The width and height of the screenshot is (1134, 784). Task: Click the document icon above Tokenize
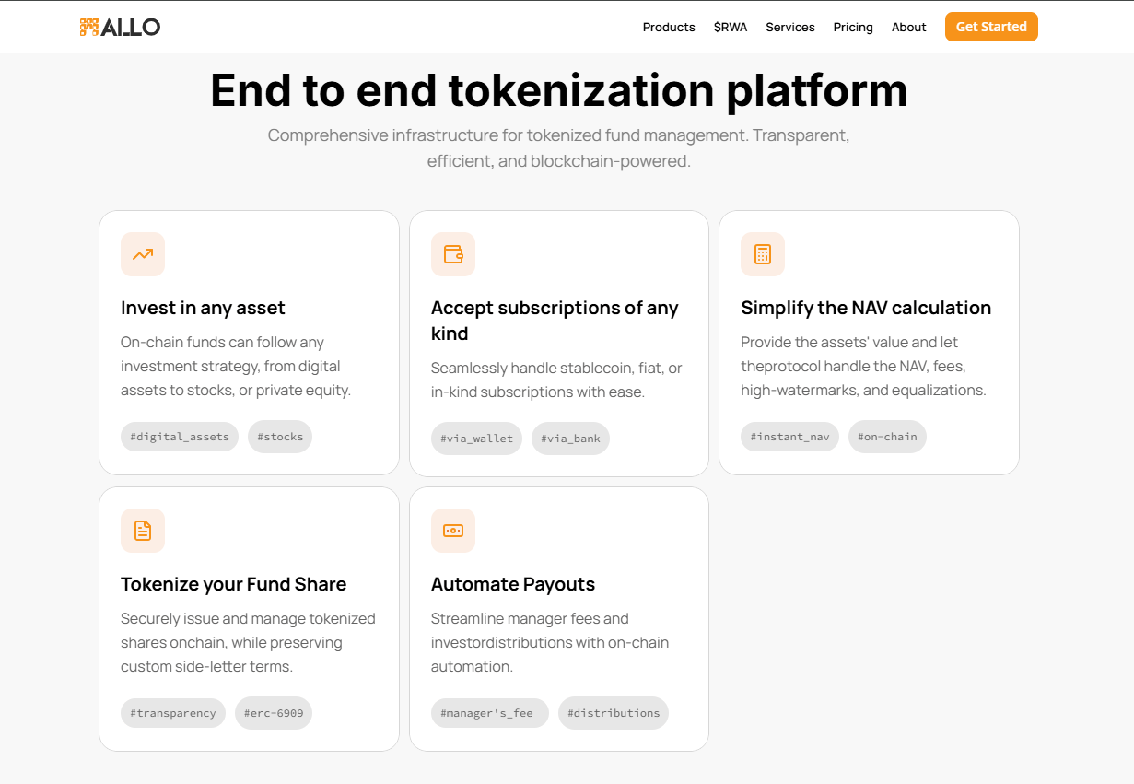[143, 531]
